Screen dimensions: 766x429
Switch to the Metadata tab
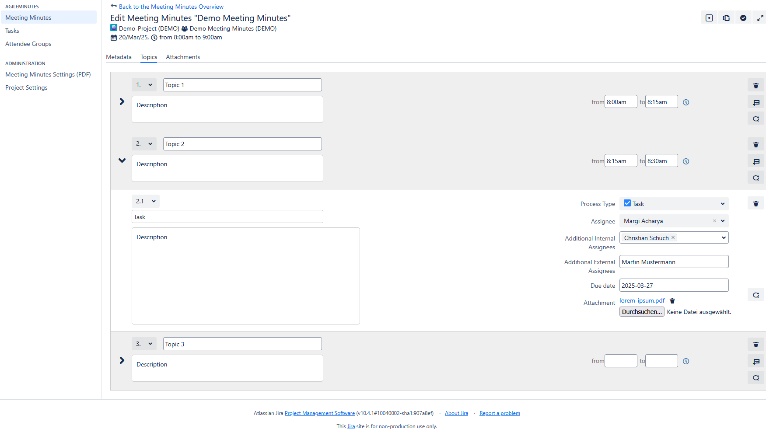pos(119,57)
